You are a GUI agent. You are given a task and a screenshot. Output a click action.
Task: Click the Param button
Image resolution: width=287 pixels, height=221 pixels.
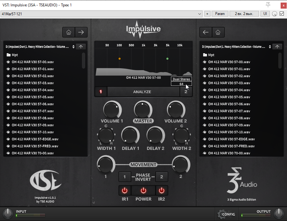pos(220,14)
